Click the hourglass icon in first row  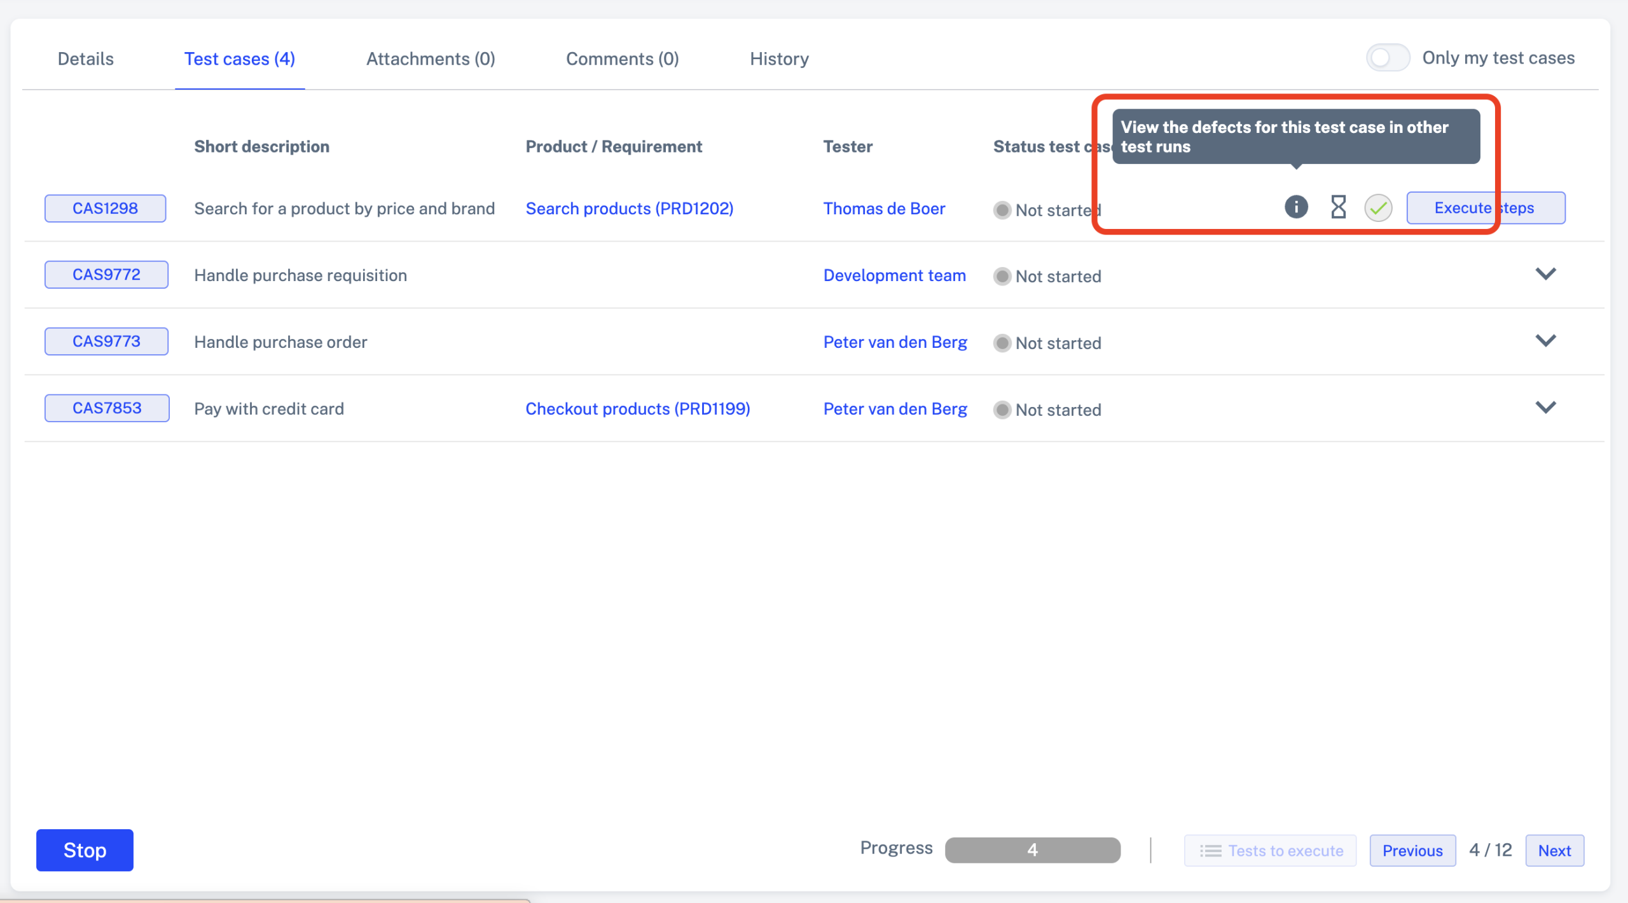point(1338,207)
